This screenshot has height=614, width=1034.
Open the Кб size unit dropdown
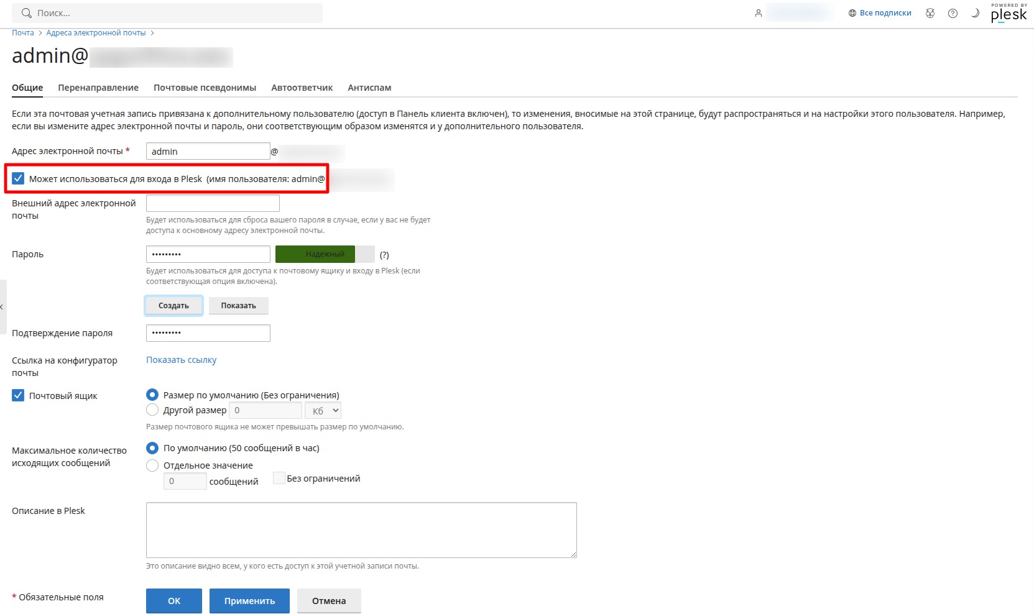[323, 410]
